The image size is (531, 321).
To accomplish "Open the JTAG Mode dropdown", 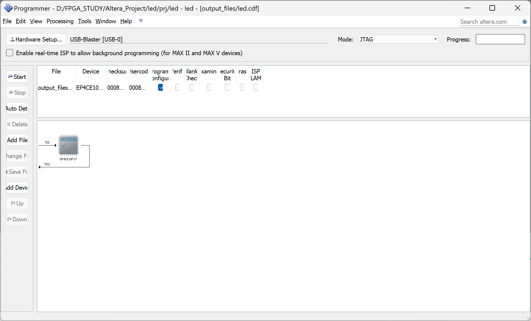I will coord(398,40).
